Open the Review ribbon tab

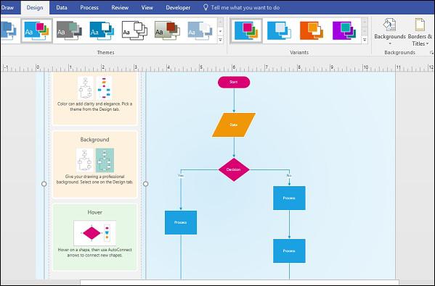point(120,7)
